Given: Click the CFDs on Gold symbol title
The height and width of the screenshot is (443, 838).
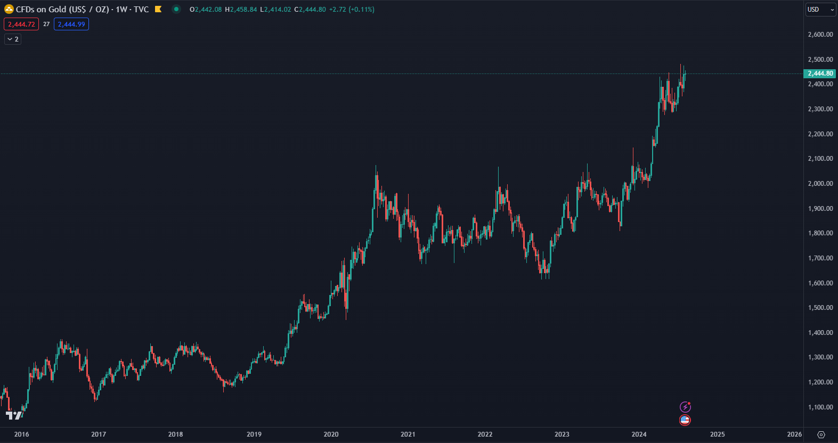Looking at the screenshot, I should click(x=62, y=9).
